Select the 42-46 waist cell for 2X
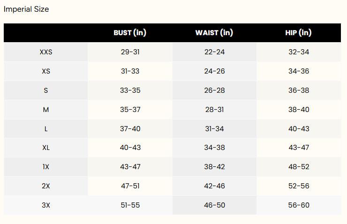The image size is (347, 224). point(214,186)
